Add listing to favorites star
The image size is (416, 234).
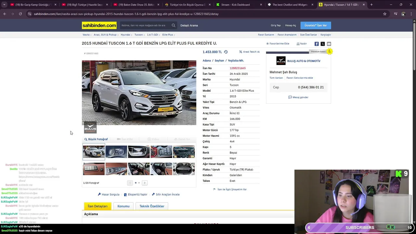click(x=278, y=44)
